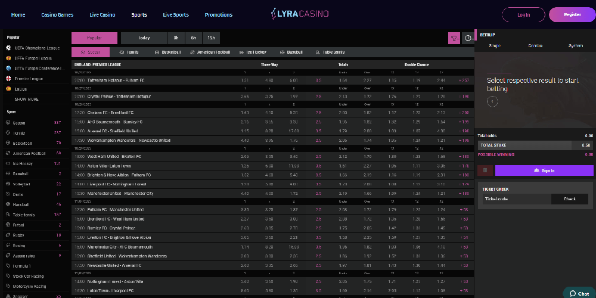Click the purple Sign In button

point(544,170)
